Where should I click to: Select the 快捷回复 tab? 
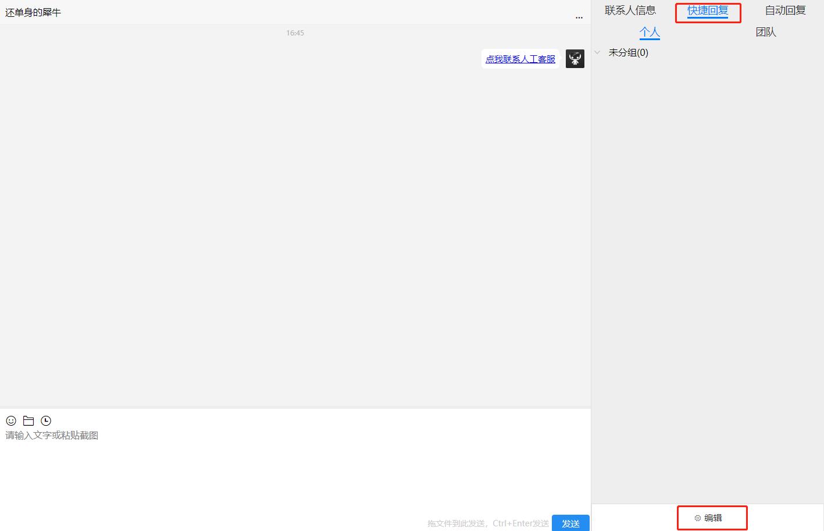pos(708,10)
